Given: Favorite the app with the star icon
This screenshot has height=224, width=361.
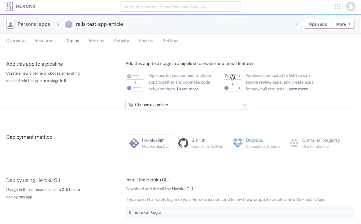Looking at the screenshot, I should coord(297,24).
